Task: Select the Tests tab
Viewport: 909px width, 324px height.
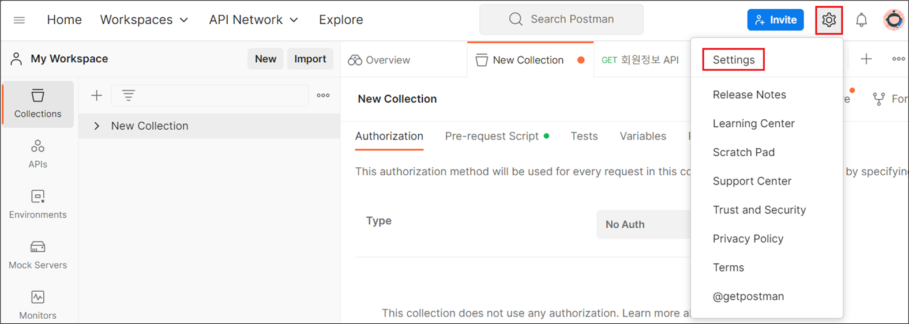Action: [x=584, y=137]
